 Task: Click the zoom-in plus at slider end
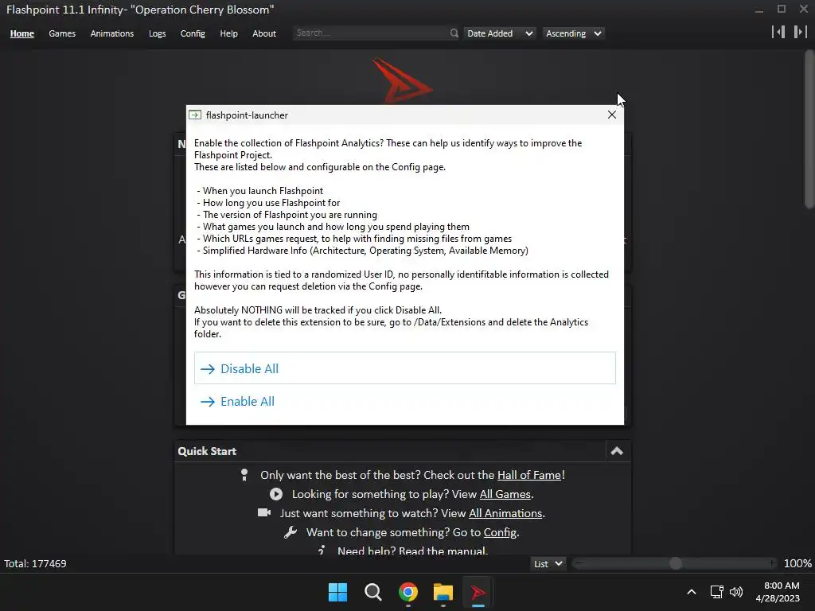tap(772, 564)
